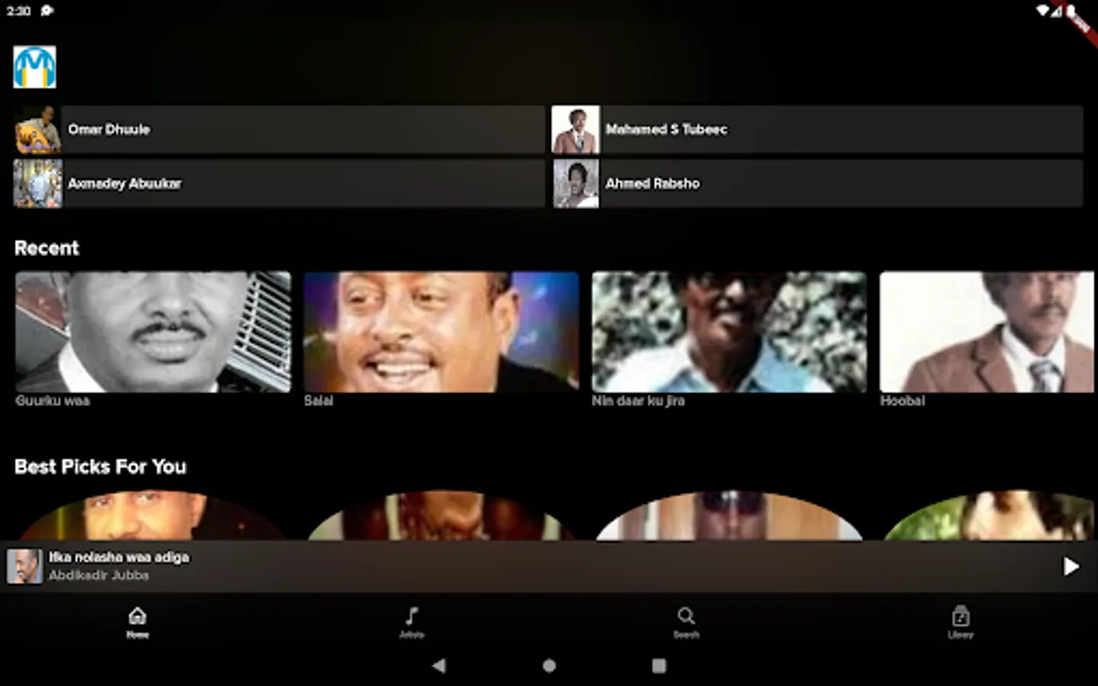
Task: Switch to the Artists tab
Action: [412, 622]
